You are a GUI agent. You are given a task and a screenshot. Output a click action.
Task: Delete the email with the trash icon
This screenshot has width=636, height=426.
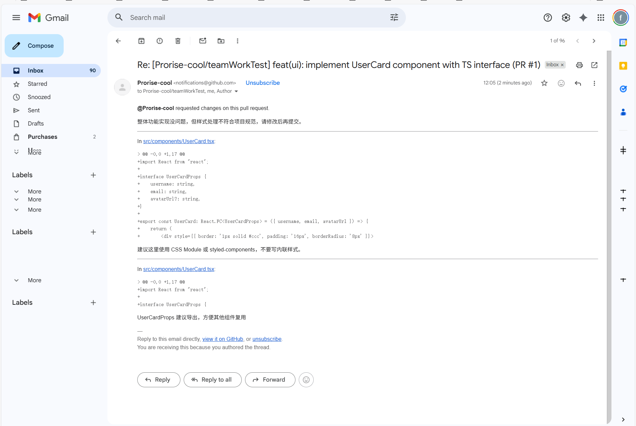(x=178, y=41)
